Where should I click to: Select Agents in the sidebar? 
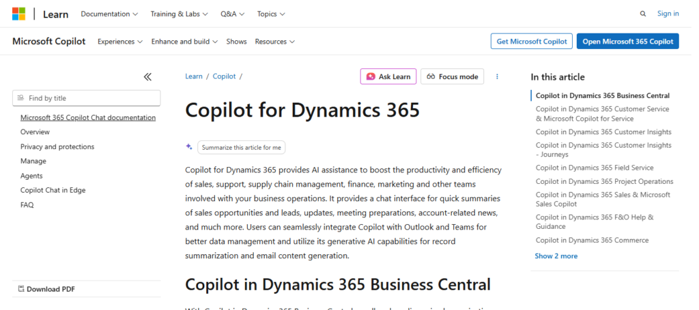(31, 176)
